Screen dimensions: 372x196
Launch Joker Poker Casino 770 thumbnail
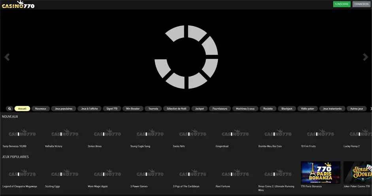coord(357,172)
